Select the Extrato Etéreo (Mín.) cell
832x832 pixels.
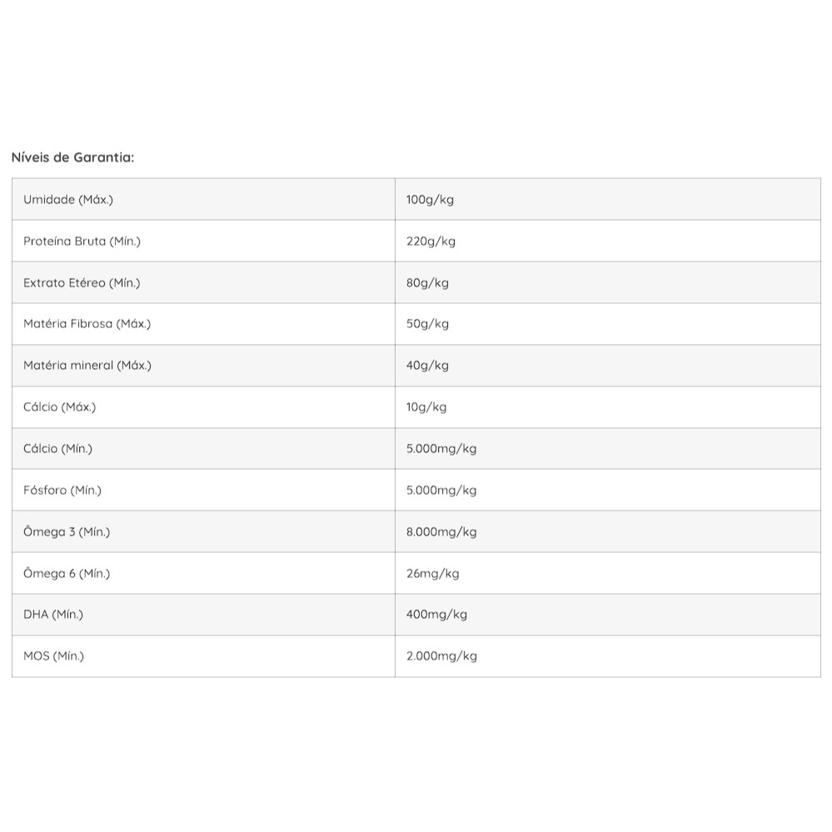82,283
